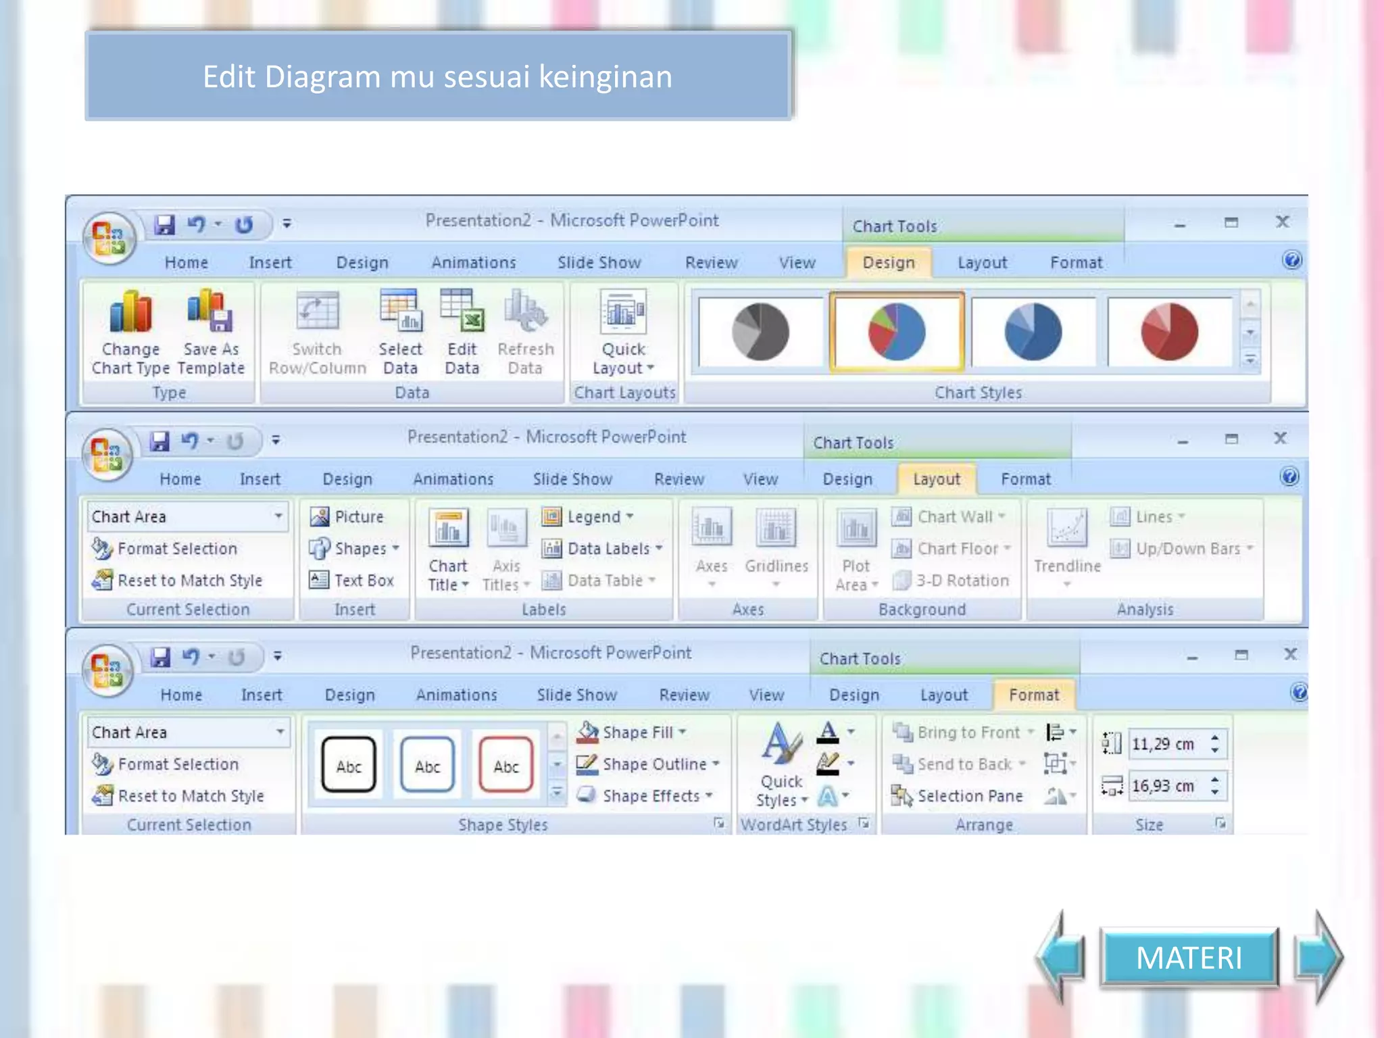The image size is (1384, 1038).
Task: Open the Chart Title menu
Action: (448, 551)
